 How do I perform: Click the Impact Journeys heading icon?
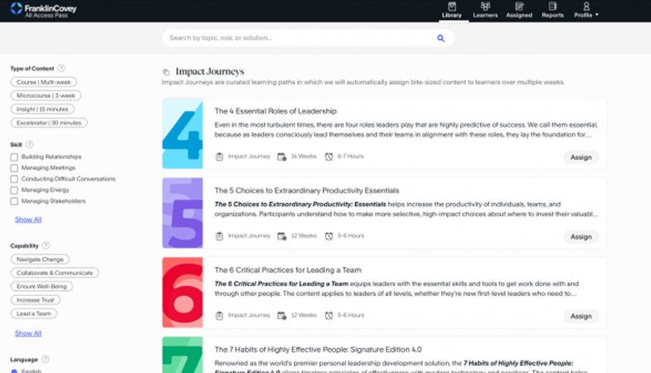(166, 72)
